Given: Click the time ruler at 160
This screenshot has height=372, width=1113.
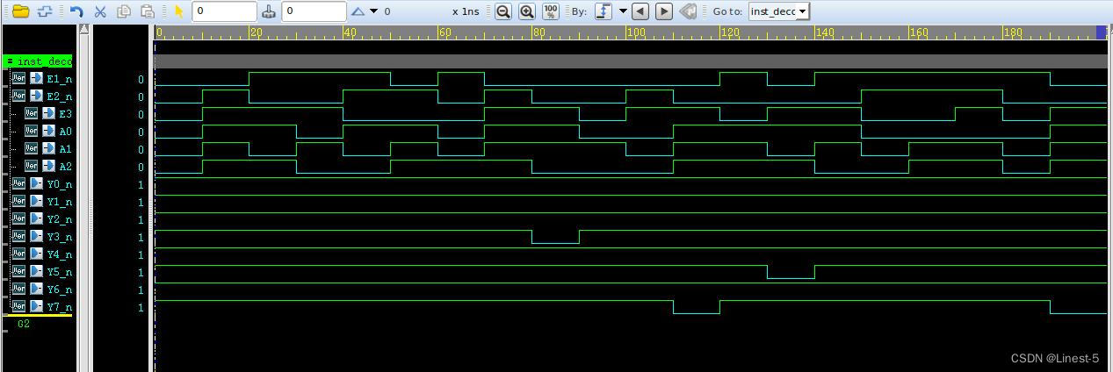Looking at the screenshot, I should pos(919,32).
